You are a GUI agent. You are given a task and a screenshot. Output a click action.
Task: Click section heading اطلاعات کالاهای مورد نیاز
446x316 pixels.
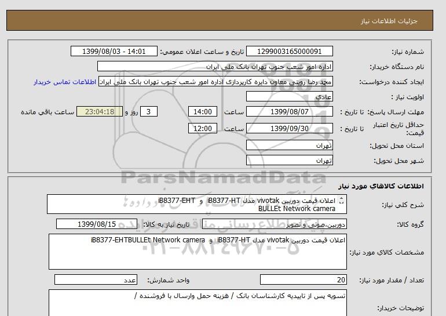[x=381, y=186]
